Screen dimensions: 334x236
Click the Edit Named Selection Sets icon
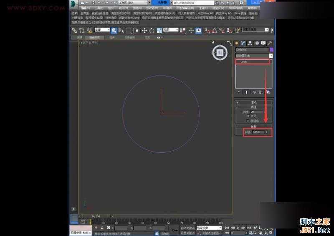click(237, 31)
